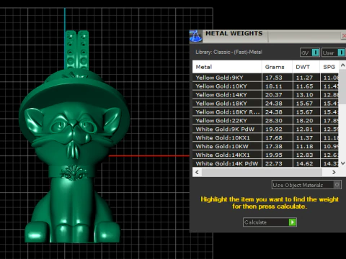Click the table's up arrow
Image resolution: width=346 pixels, height=259 pixels.
pos(342,65)
